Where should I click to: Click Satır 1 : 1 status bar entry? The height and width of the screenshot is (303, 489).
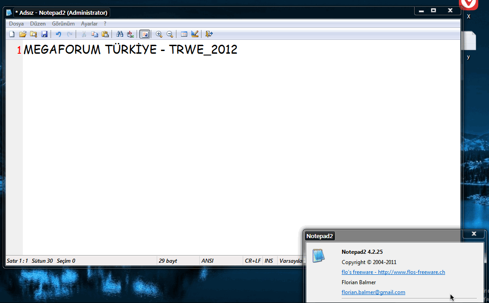click(x=17, y=261)
